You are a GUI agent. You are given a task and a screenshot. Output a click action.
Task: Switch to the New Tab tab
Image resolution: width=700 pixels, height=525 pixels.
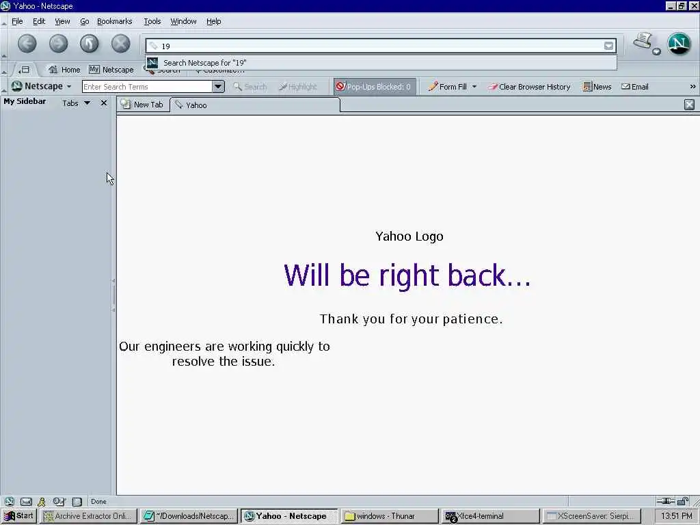point(144,105)
